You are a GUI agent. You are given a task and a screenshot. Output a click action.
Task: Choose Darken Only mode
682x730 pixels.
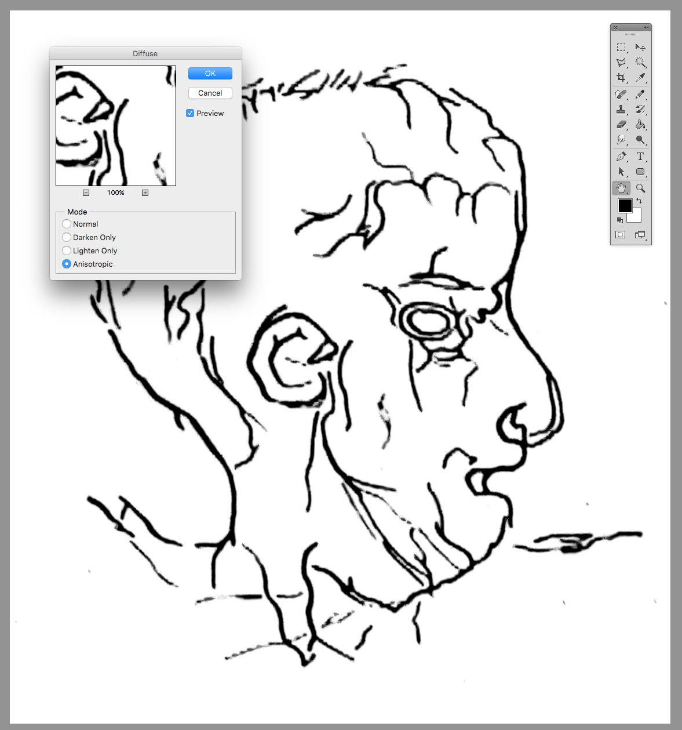(67, 237)
